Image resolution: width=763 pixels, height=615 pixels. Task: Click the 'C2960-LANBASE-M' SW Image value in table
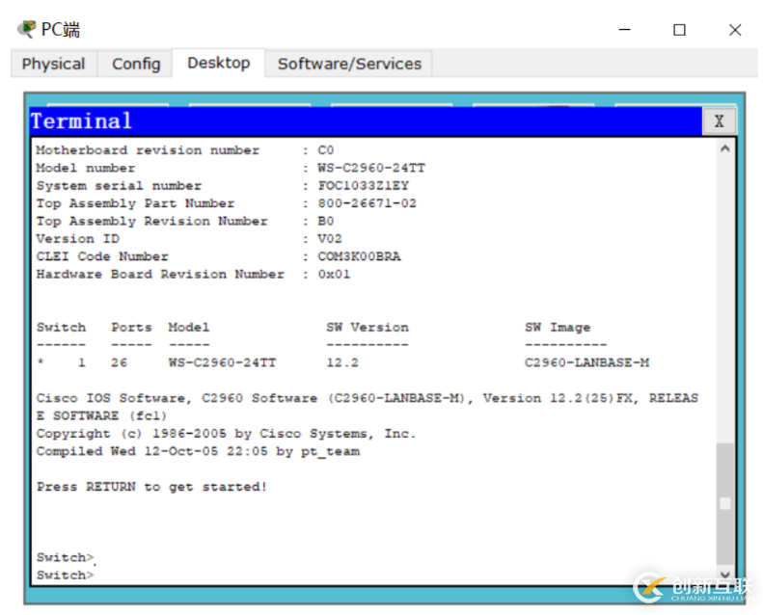pos(586,362)
